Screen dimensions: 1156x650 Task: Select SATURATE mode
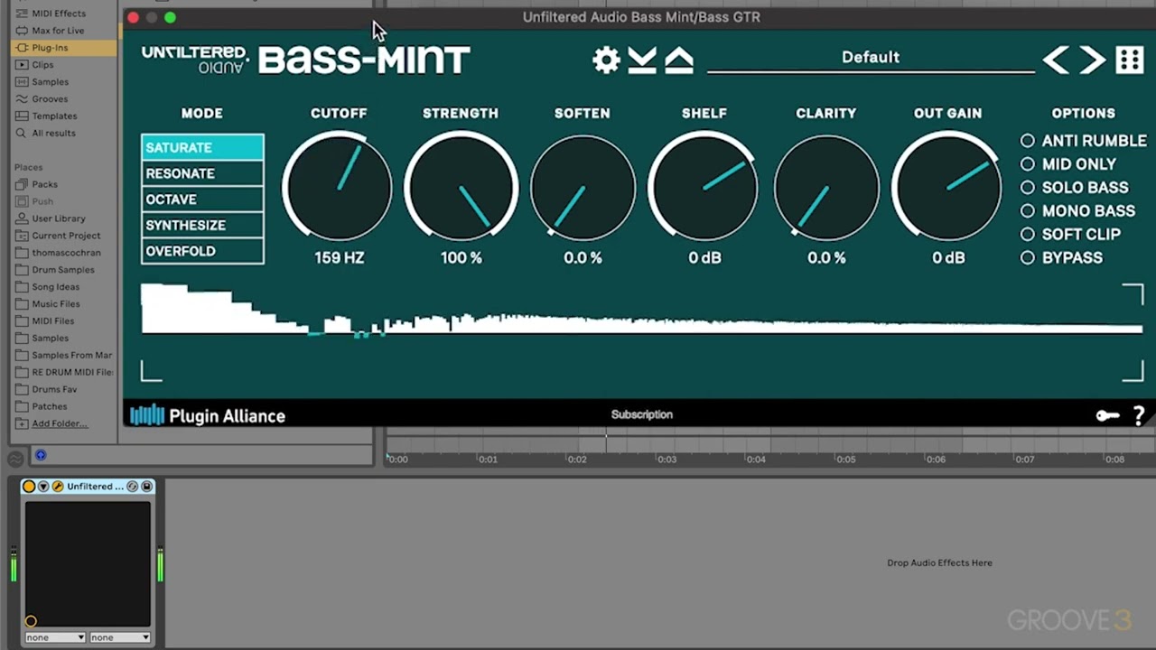tap(202, 147)
